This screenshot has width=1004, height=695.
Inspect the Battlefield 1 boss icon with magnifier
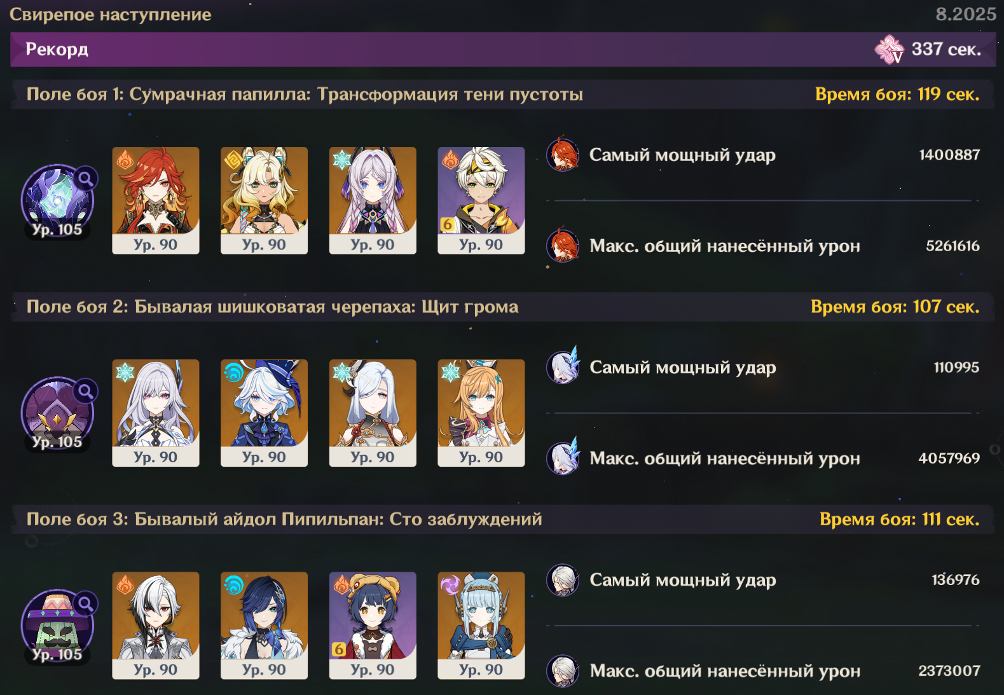(x=57, y=201)
